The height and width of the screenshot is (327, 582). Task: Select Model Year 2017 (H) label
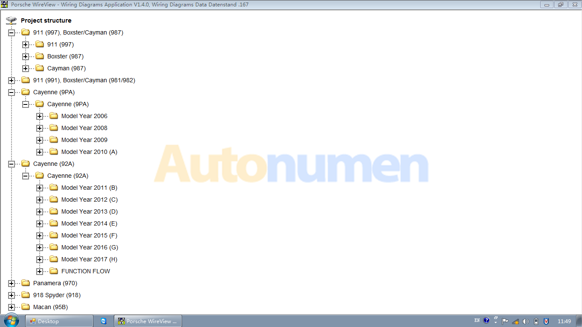pos(89,259)
